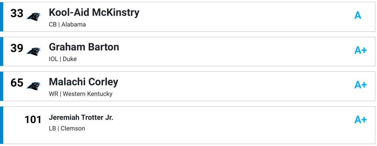Click the IOL | Duke position text
377x146 pixels.
63,59
